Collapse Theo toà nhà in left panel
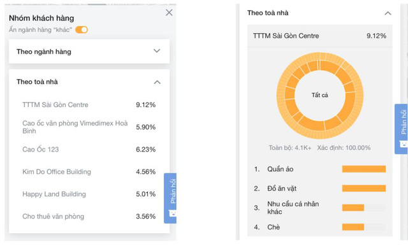Viewport: 408px width, 251px height. click(x=157, y=82)
